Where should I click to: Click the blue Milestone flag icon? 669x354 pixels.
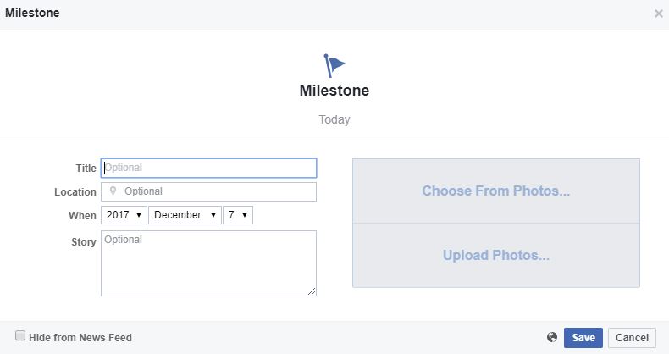pyautogui.click(x=334, y=66)
